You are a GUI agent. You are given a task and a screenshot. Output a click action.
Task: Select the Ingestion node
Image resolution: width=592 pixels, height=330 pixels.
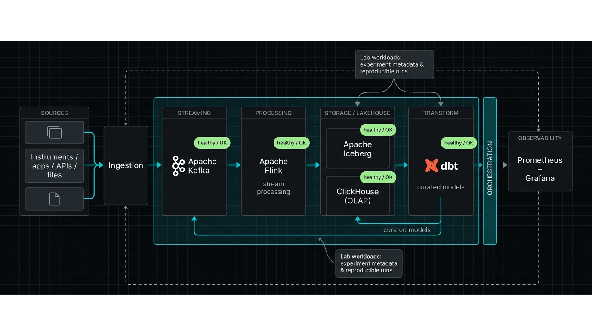(126, 165)
